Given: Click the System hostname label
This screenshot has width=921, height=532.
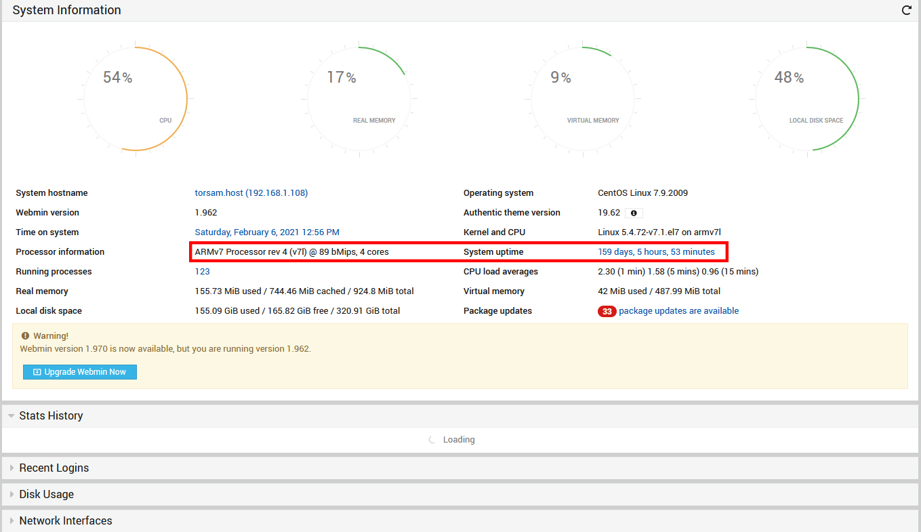Looking at the screenshot, I should click(x=52, y=193).
